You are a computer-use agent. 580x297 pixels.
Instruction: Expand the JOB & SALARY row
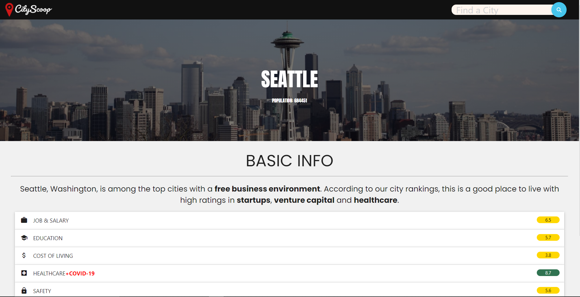289,220
